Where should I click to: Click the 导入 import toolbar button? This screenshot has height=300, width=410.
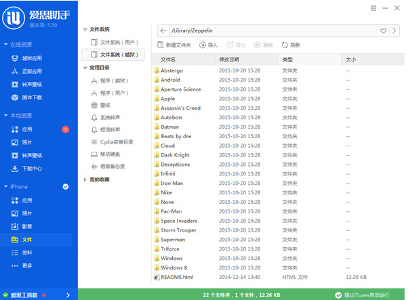click(208, 45)
